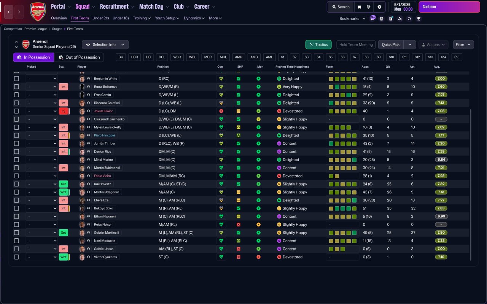
Task: Click the squad list vertical scrollbar
Action: click(x=471, y=185)
